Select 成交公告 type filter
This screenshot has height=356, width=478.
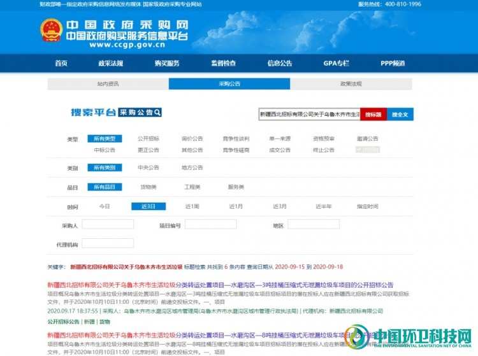click(x=280, y=150)
